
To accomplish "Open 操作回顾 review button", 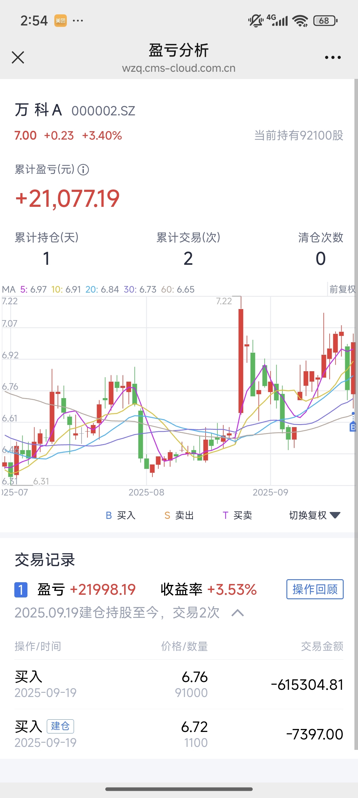I will pos(315,589).
